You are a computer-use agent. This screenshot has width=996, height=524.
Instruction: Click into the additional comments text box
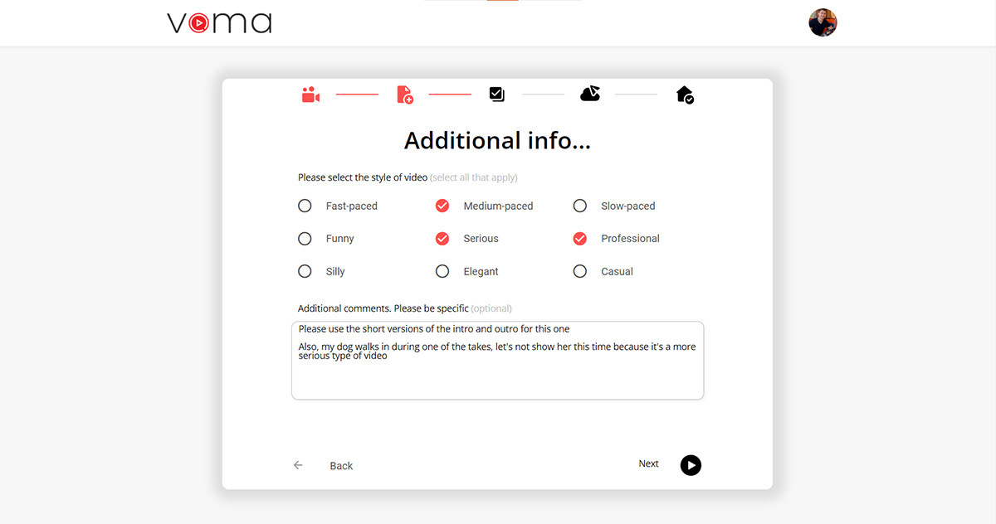(497, 377)
